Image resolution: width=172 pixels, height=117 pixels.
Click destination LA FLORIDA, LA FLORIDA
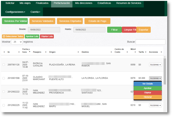pyautogui.click(x=95, y=78)
